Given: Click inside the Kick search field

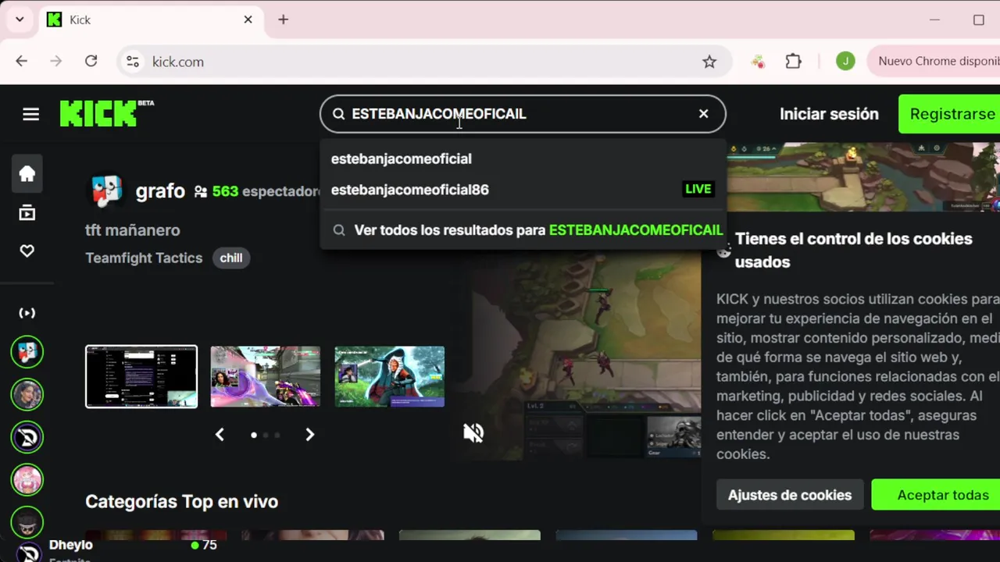Looking at the screenshot, I should click(523, 114).
